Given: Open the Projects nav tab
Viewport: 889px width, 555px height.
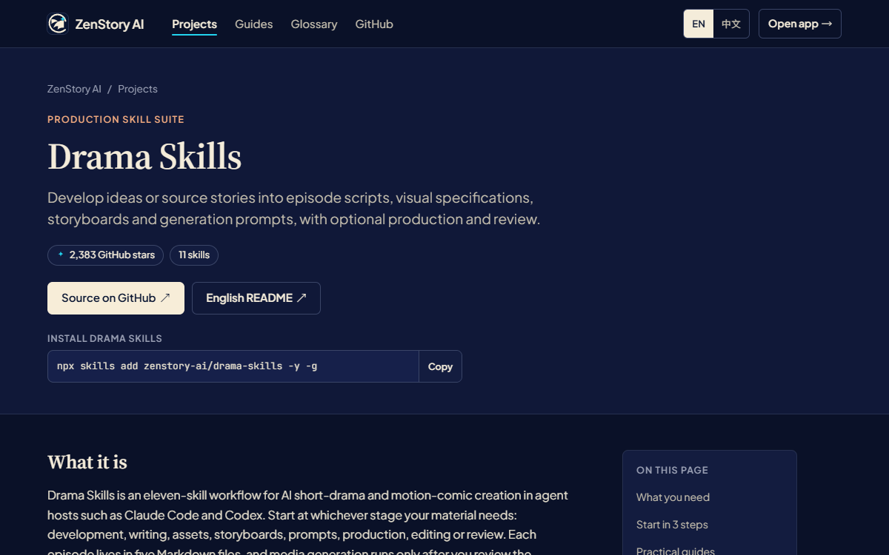Looking at the screenshot, I should tap(194, 24).
